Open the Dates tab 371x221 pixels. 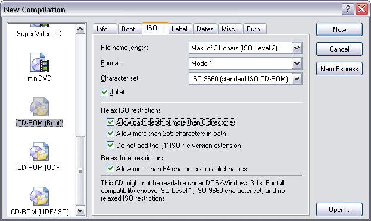click(205, 29)
